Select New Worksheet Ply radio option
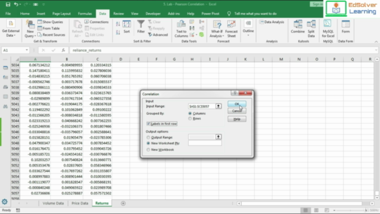380x214 pixels. 148,143
